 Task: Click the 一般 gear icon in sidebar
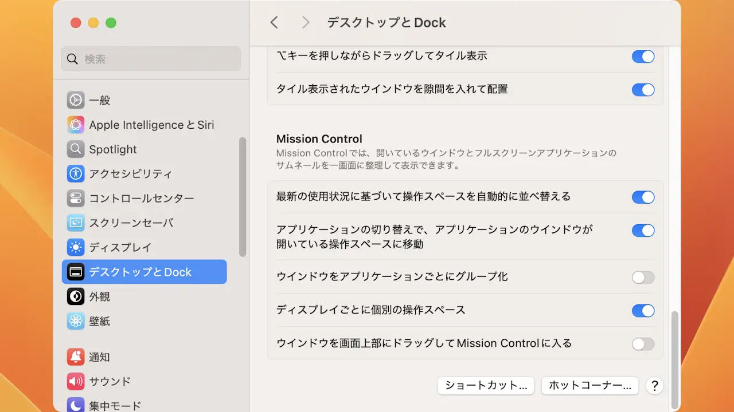click(76, 100)
